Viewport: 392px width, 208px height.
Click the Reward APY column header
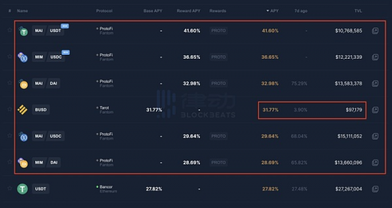[189, 11]
